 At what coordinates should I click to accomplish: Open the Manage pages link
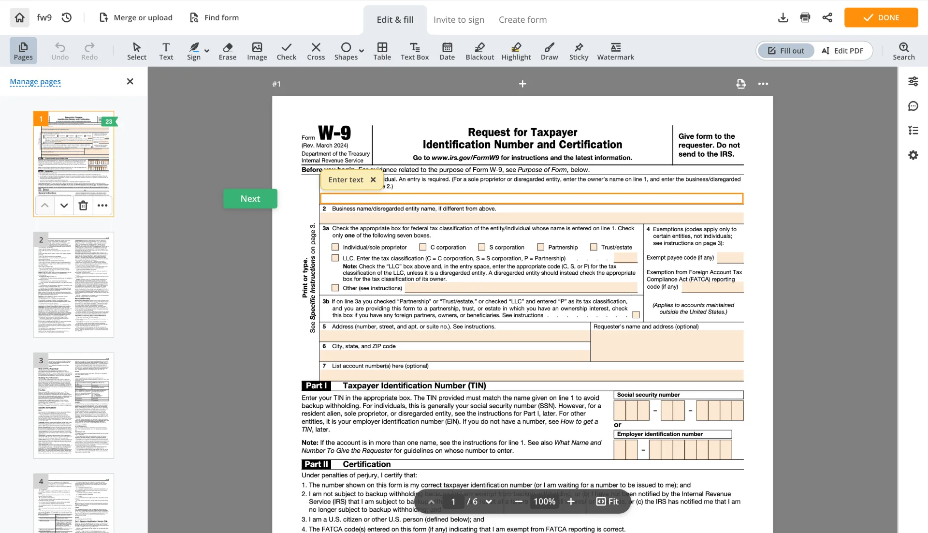pyautogui.click(x=35, y=82)
